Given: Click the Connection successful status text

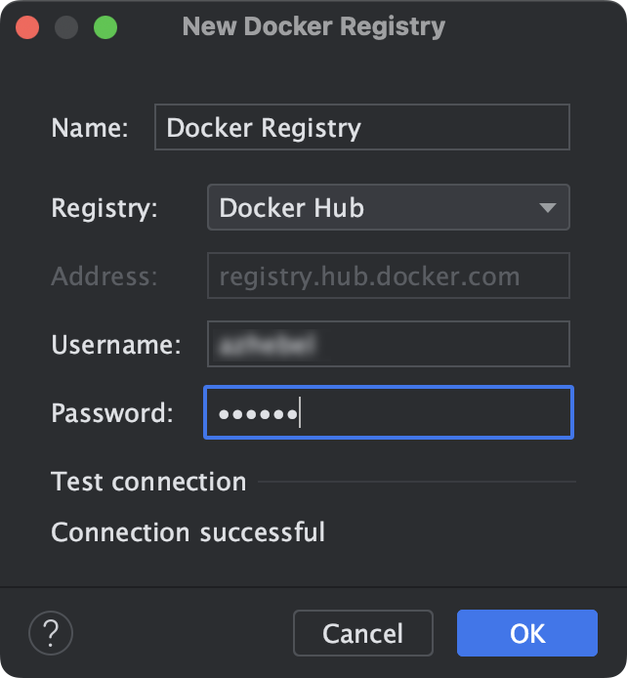Looking at the screenshot, I should click(188, 531).
